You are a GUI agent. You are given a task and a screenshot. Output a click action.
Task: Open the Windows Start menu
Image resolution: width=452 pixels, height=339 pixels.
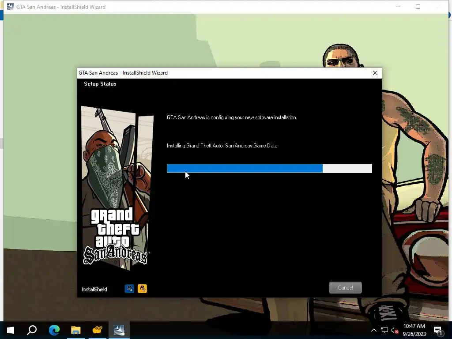(x=11, y=330)
